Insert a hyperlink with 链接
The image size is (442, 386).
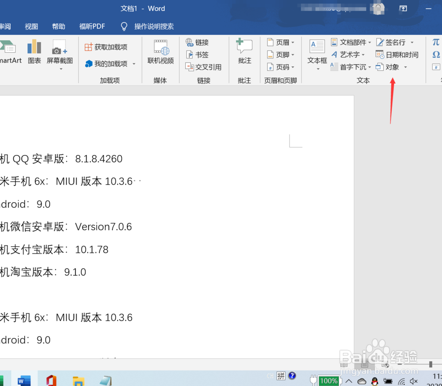(x=197, y=42)
